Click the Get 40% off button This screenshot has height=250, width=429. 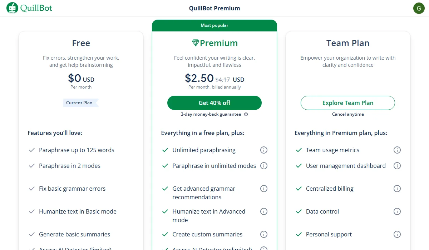[x=214, y=102]
